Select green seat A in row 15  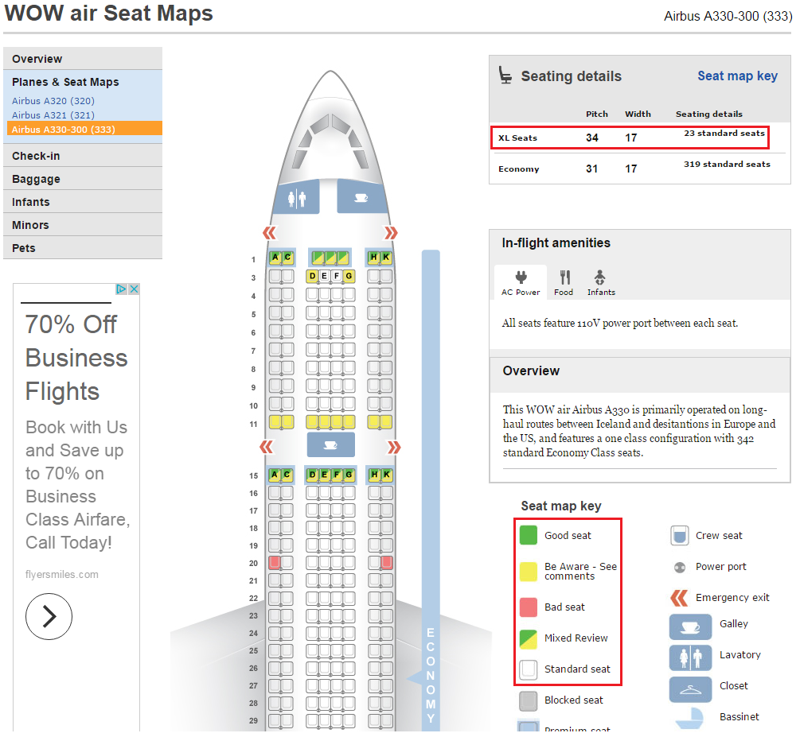pyautogui.click(x=275, y=475)
